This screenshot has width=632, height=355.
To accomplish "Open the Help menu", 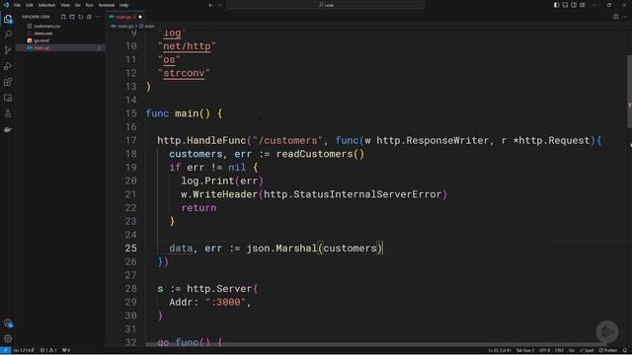I will click(x=123, y=5).
